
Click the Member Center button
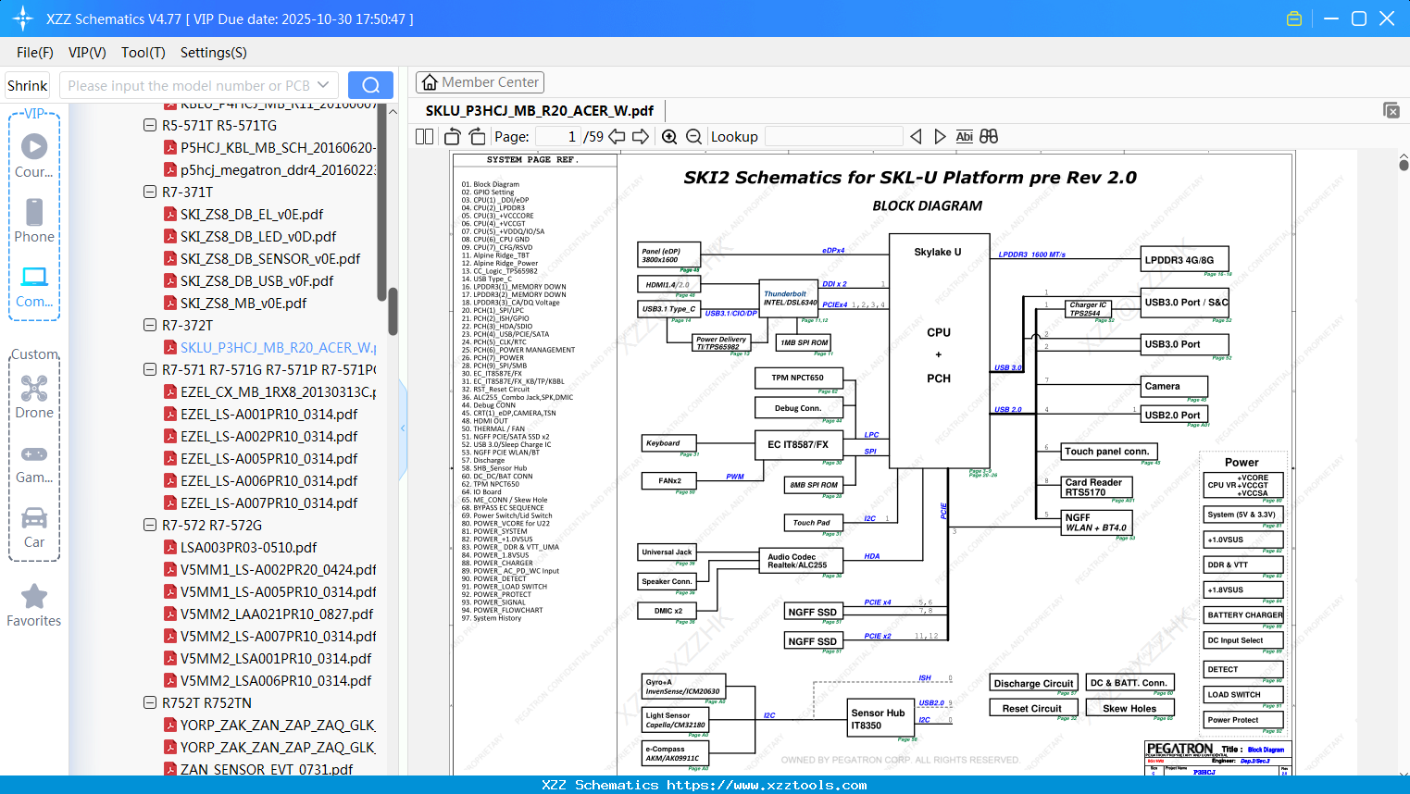pyautogui.click(x=480, y=82)
